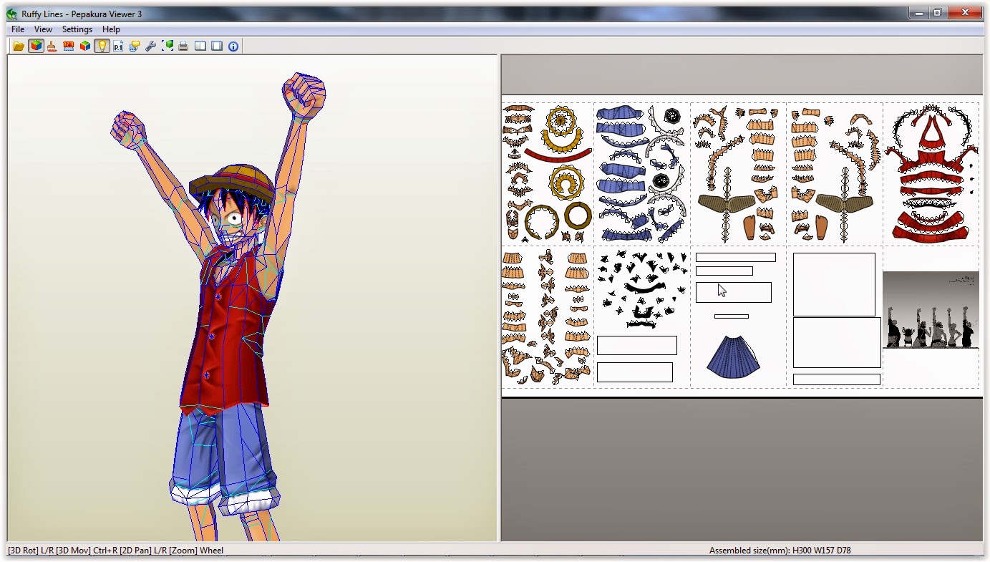Open print using the printer icon
This screenshot has height=562, width=990.
[x=183, y=46]
